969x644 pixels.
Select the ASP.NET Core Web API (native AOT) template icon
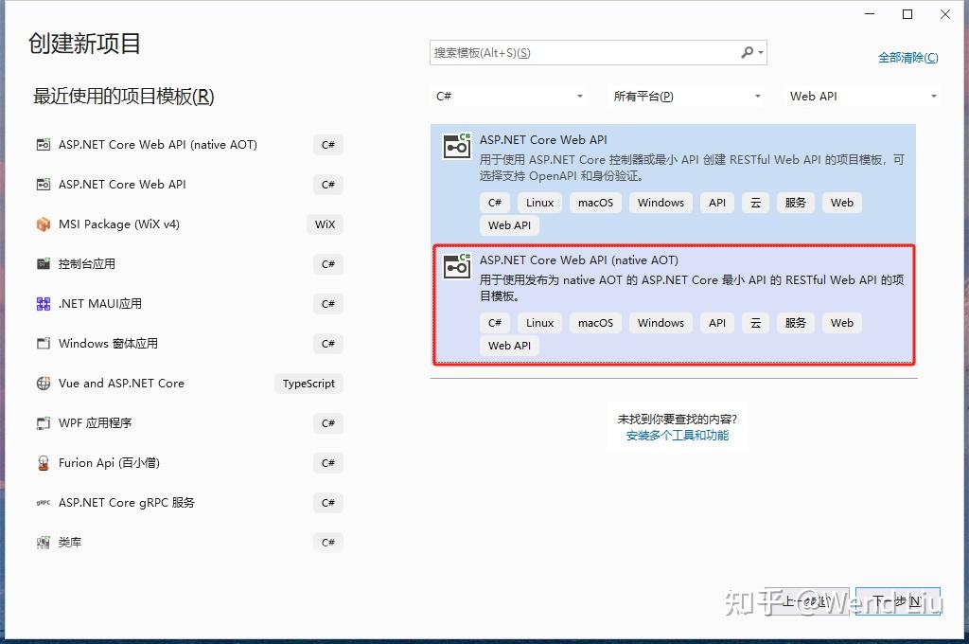(x=43, y=145)
